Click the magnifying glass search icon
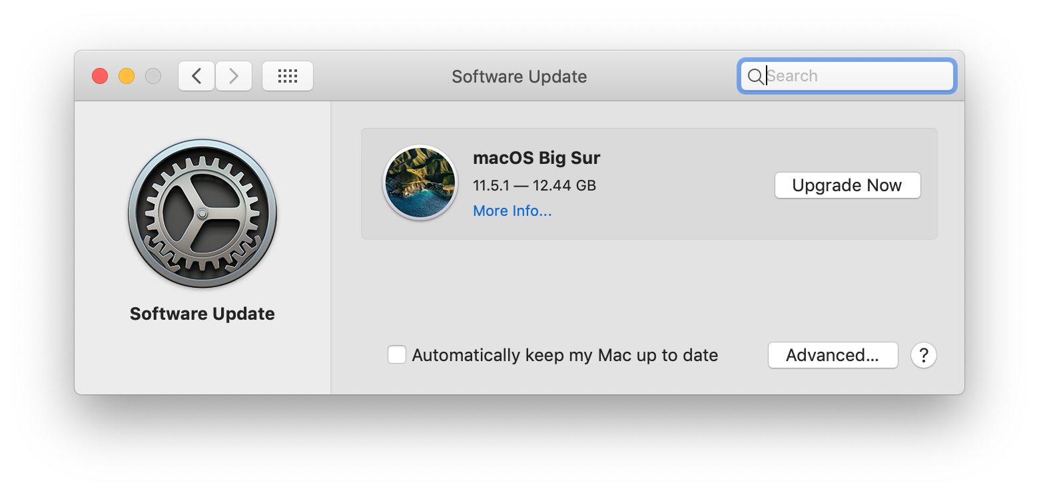The height and width of the screenshot is (493, 1039). coord(755,77)
